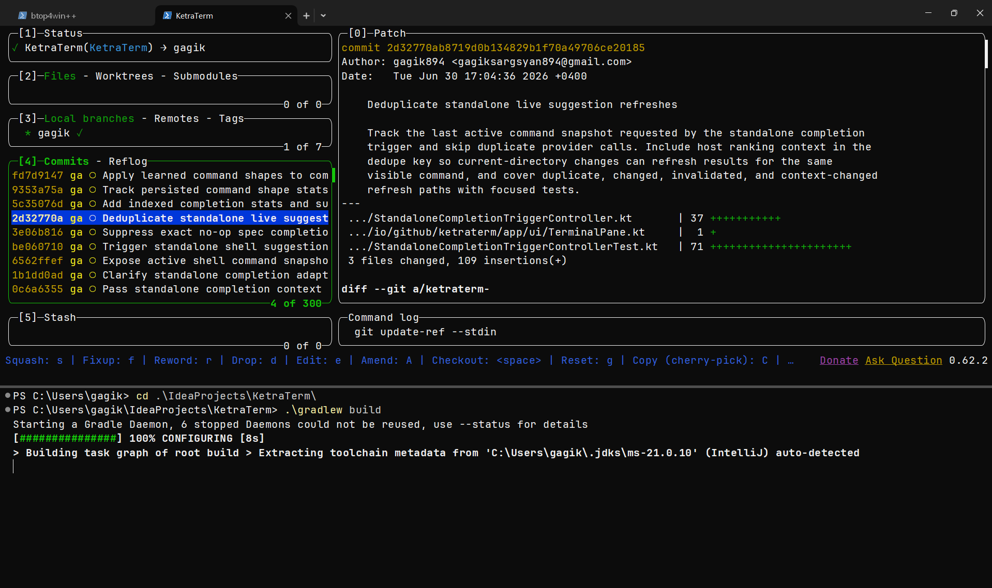Click the PowerShell icon on btop4win++ tab
992x588 pixels.
[22, 16]
